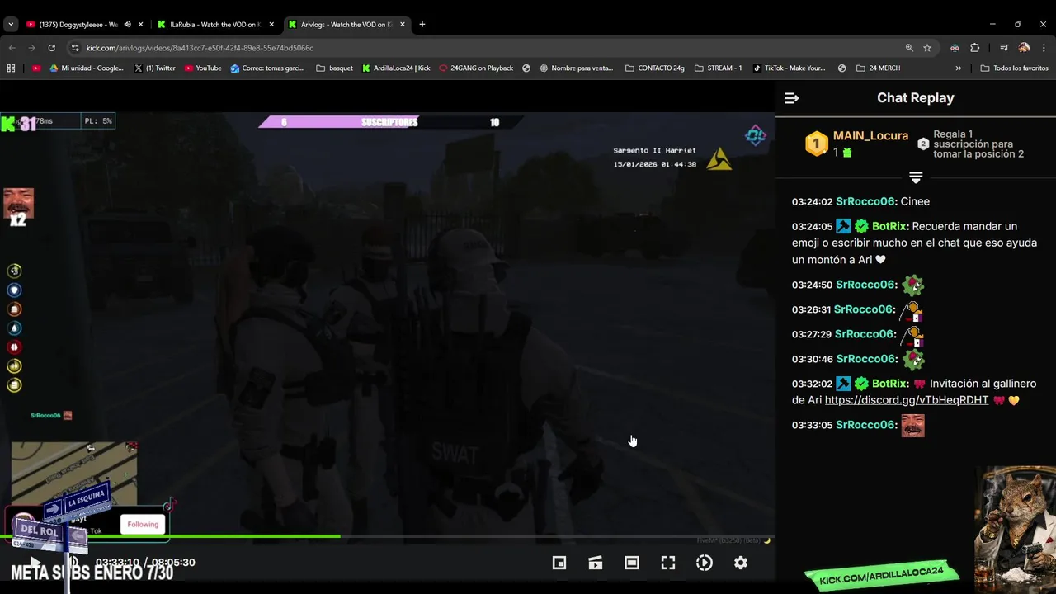
Task: Click the emote in the 03:33:05 message
Action: pyautogui.click(x=912, y=425)
